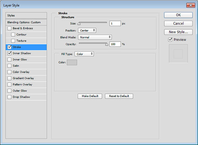This screenshot has width=198, height=145.
Task: Enable the Bevel & Emboss checkbox
Action: click(x=9, y=28)
